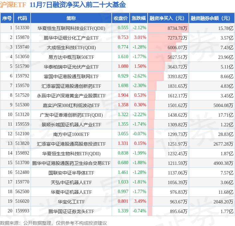Select 鹏华国证证券龙头ETF name

click(71, 211)
